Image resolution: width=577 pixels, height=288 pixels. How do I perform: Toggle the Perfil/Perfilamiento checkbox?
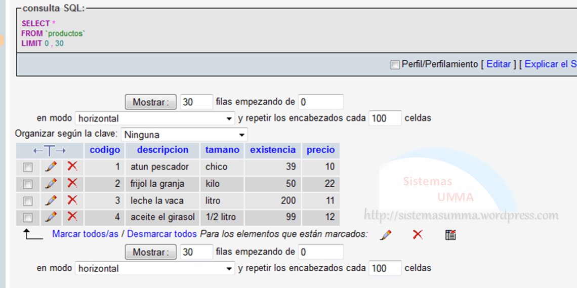[x=395, y=65]
